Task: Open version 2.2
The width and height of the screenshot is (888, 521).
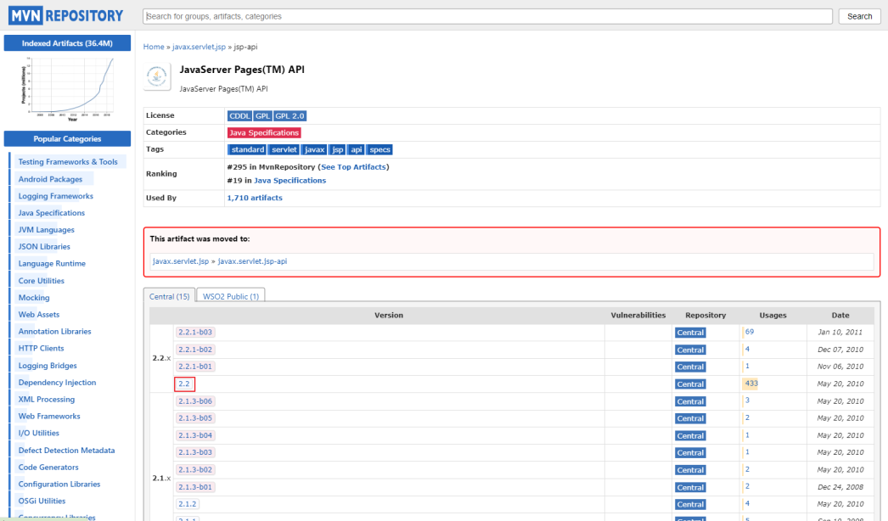Action: point(184,384)
